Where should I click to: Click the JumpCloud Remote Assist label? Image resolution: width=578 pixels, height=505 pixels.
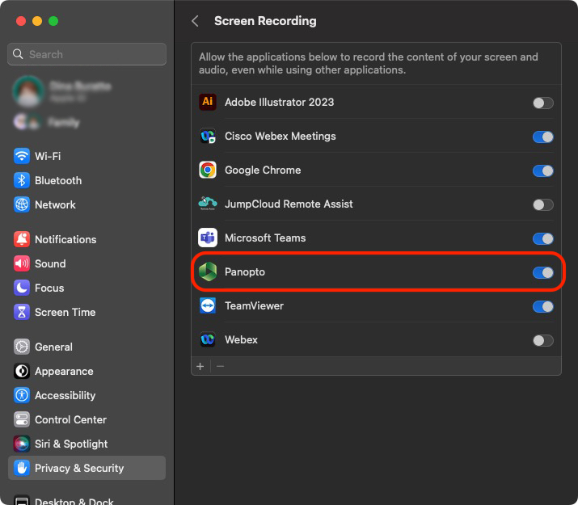pyautogui.click(x=289, y=204)
